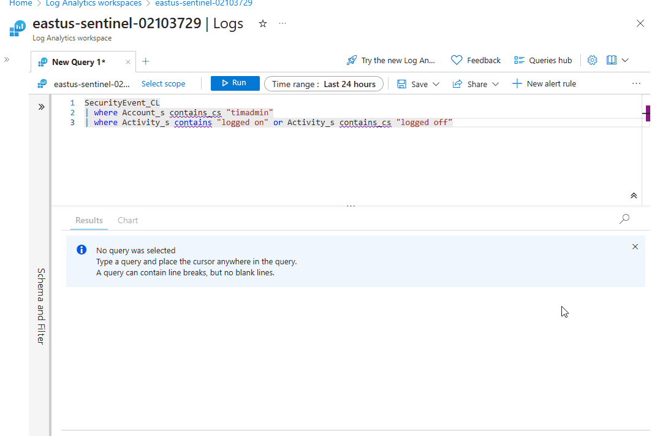Change Time range Last 24 hours

pos(324,84)
